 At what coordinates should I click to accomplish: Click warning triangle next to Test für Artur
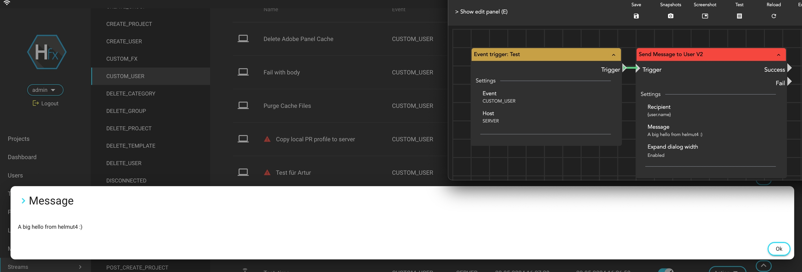(x=267, y=173)
